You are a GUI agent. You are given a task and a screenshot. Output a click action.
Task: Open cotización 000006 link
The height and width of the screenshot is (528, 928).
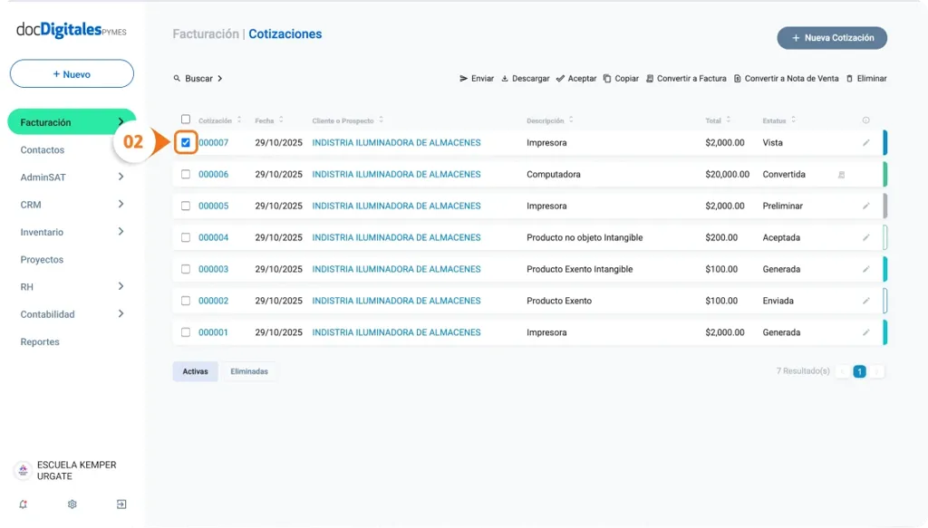click(x=215, y=174)
